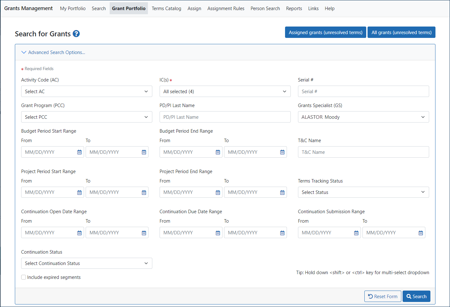Select the Grant Portfolio tab

click(x=129, y=9)
